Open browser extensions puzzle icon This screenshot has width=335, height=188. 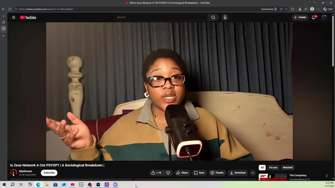pos(293,9)
